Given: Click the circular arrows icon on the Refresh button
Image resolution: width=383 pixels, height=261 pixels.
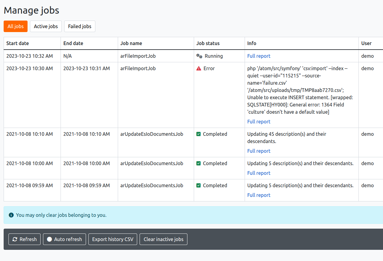Looking at the screenshot, I should pyautogui.click(x=15, y=239).
